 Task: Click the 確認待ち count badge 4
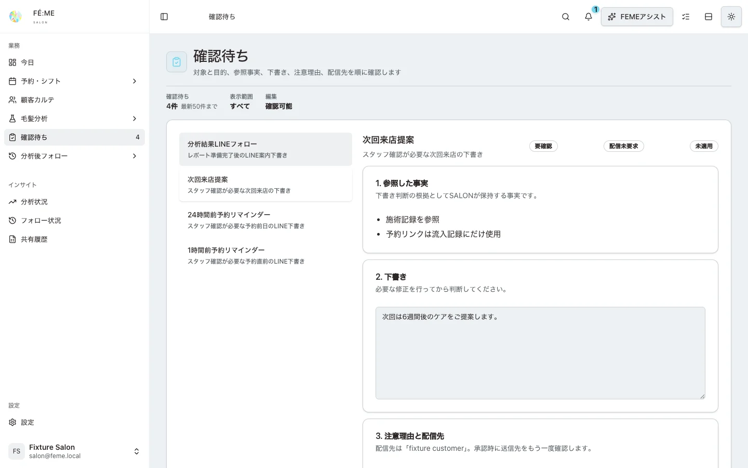pyautogui.click(x=138, y=137)
